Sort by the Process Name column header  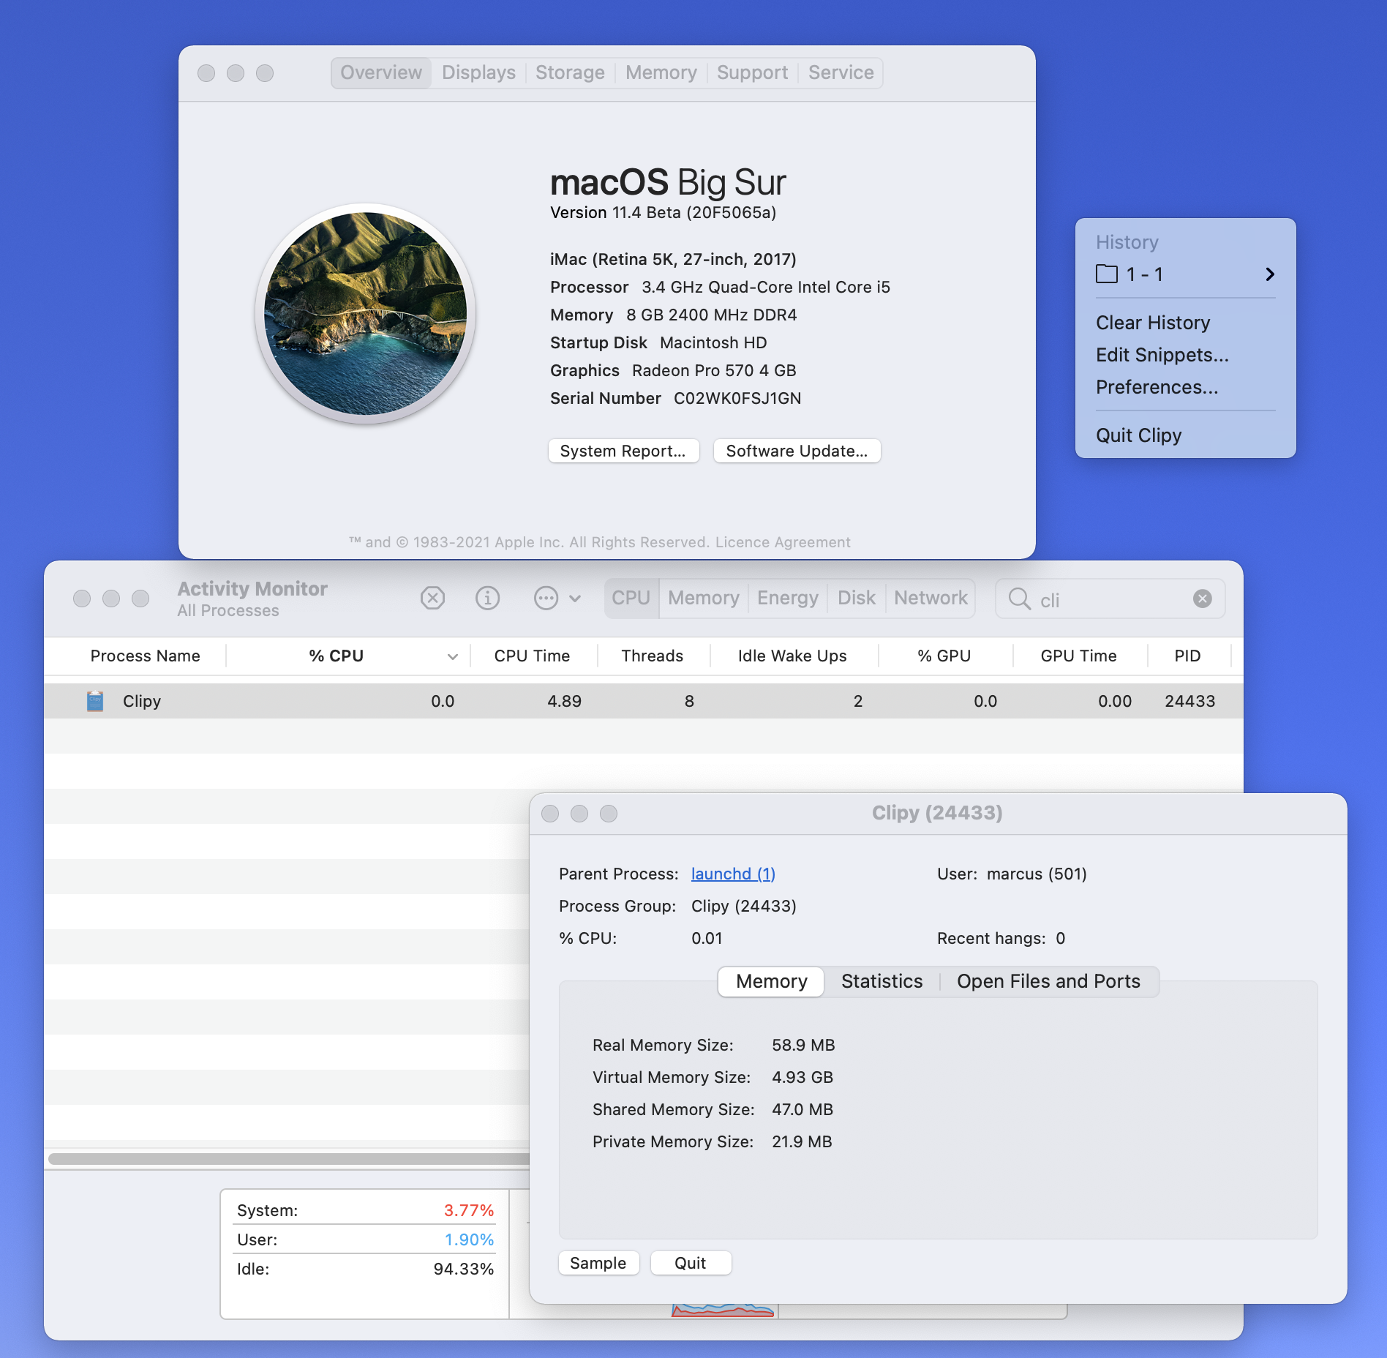click(145, 656)
